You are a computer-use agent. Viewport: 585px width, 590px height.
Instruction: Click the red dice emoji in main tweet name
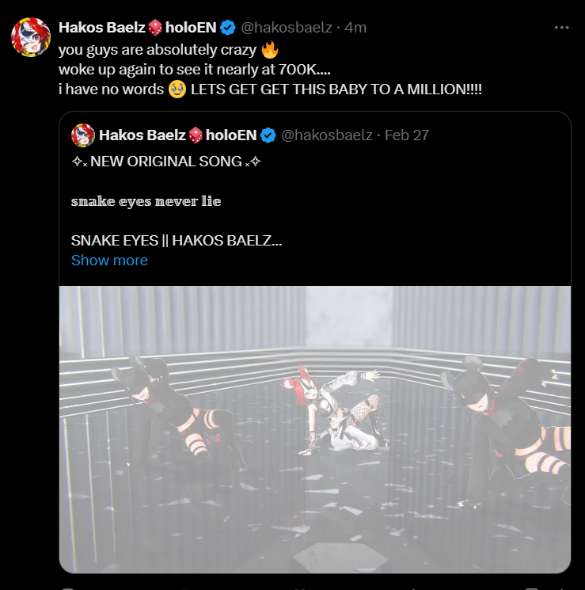click(154, 28)
